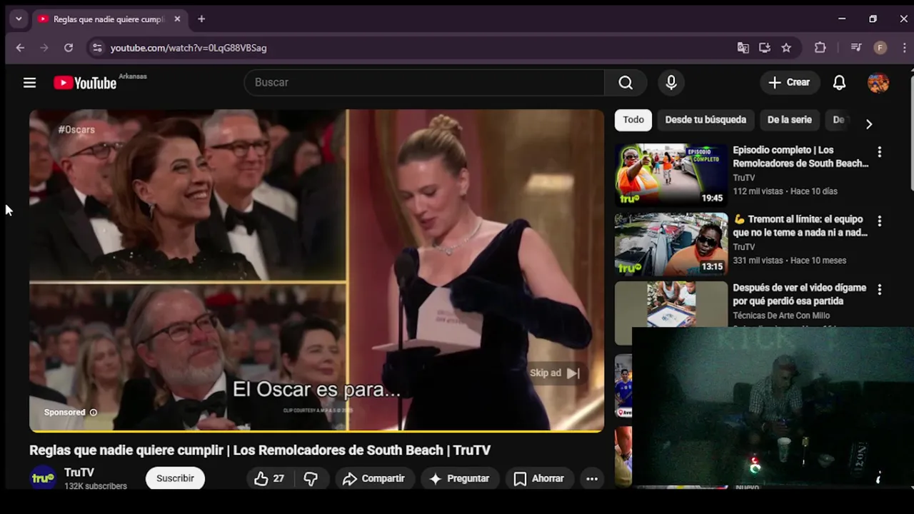This screenshot has width=914, height=514.
Task: Subscribe to TruTV with Suscribir
Action: (175, 478)
